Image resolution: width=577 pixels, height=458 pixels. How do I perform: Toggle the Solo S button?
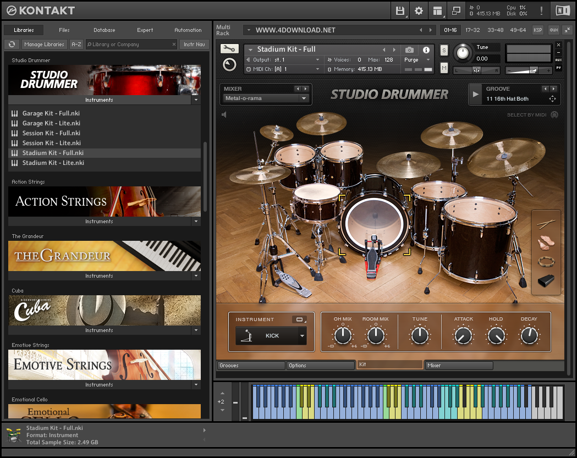point(444,51)
